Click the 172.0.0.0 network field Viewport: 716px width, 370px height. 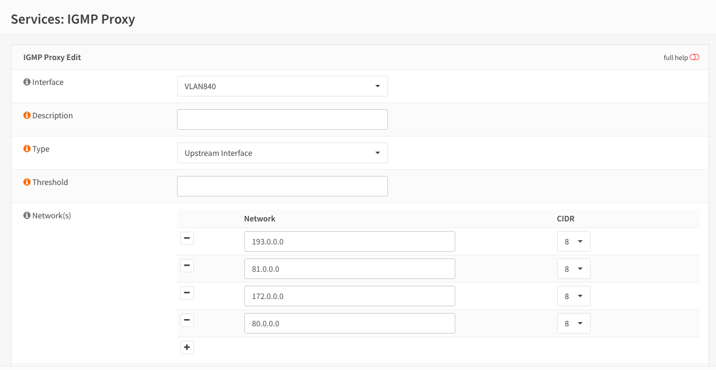[349, 296]
